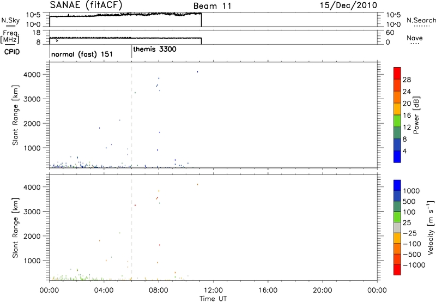Click the 'themis 3300' CPID text
436x302 pixels.
tap(155, 49)
